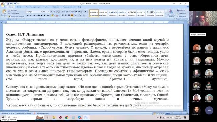217x122 pixels.
Task: Insert bulleted list
Action: pyautogui.click(x=62, y=12)
